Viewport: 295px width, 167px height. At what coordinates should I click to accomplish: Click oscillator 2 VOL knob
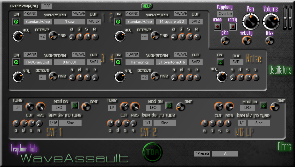(x=120, y=36)
